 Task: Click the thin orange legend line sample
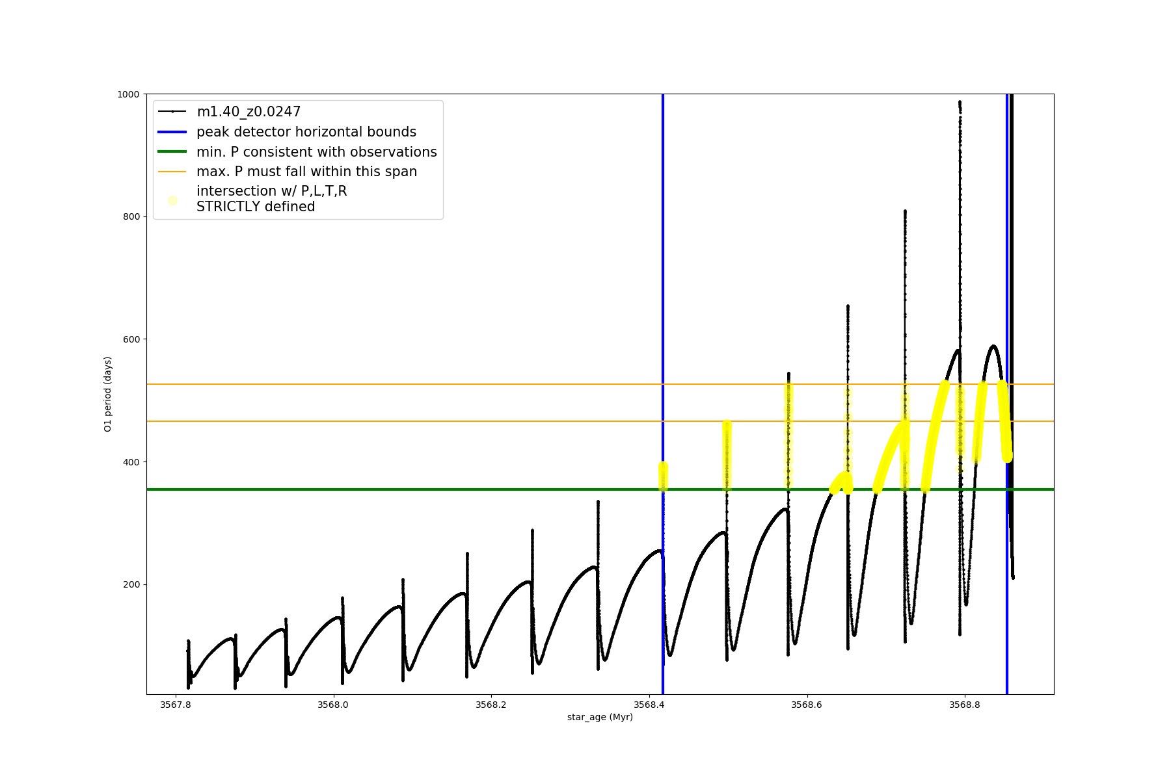[x=172, y=172]
